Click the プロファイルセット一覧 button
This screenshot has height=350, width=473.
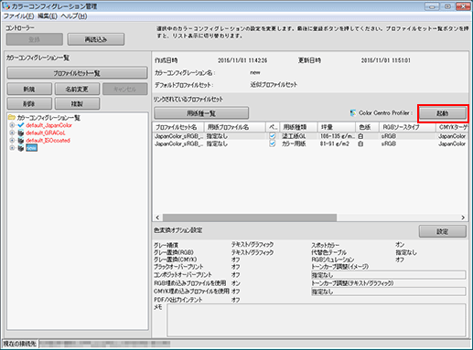[x=77, y=73]
